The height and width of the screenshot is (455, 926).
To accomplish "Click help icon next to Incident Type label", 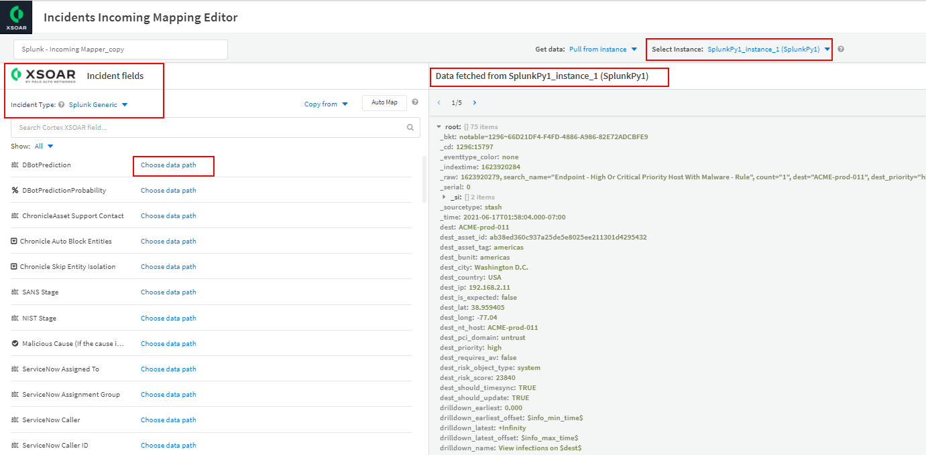I will pyautogui.click(x=62, y=104).
